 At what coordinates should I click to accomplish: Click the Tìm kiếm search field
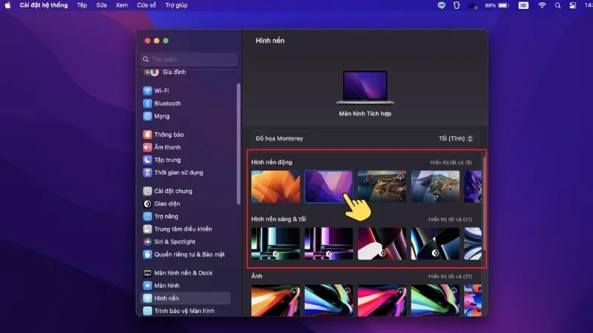pos(190,59)
